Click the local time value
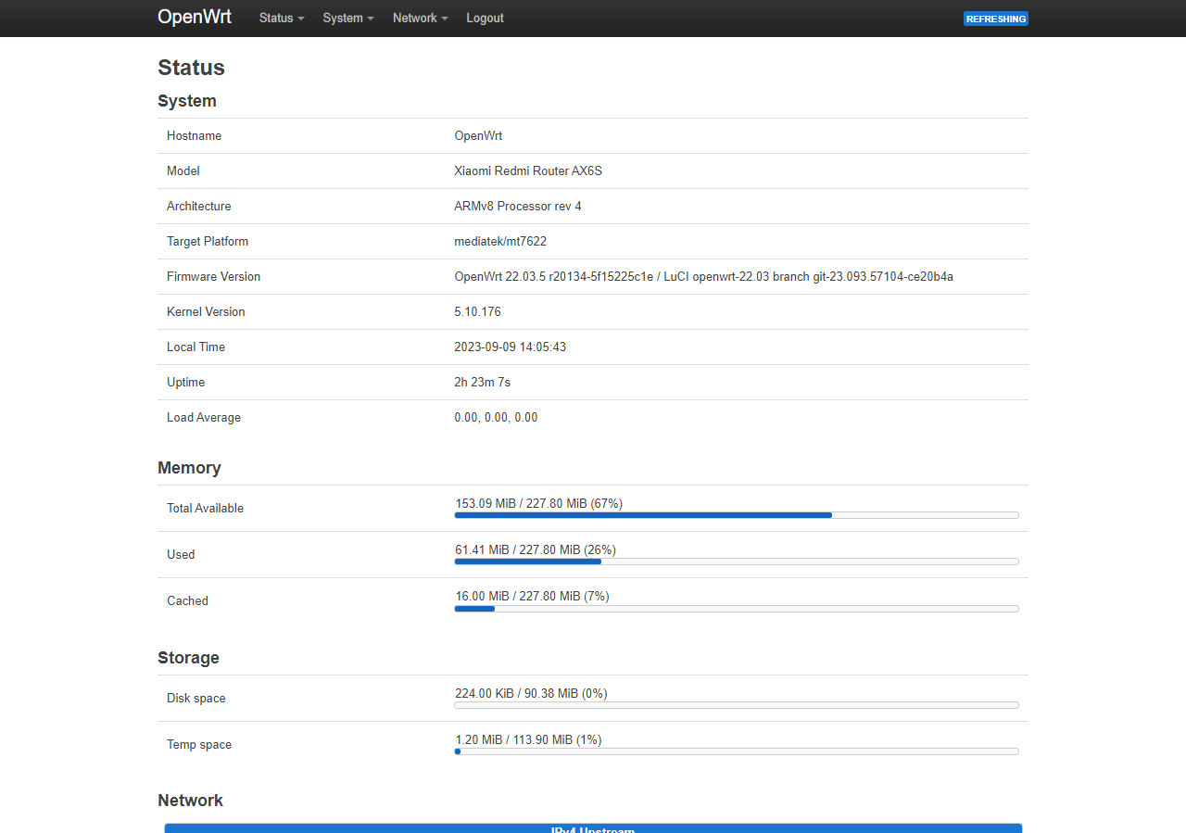The height and width of the screenshot is (833, 1186). click(510, 347)
